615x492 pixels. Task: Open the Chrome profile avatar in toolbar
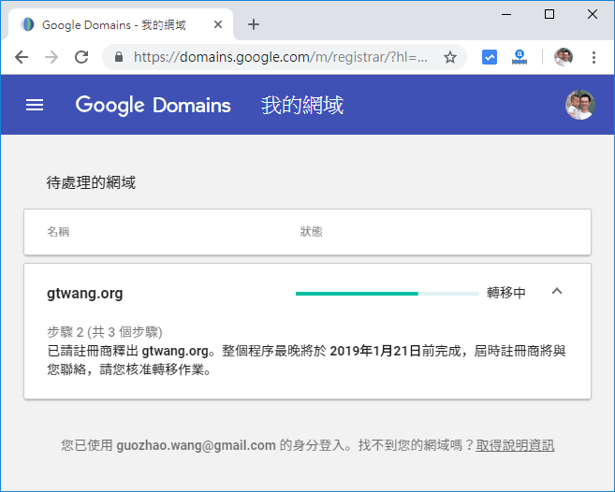point(564,57)
